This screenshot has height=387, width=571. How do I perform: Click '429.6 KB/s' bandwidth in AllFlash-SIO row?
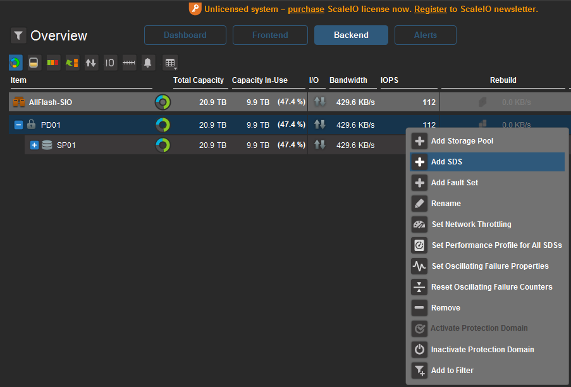pos(355,102)
